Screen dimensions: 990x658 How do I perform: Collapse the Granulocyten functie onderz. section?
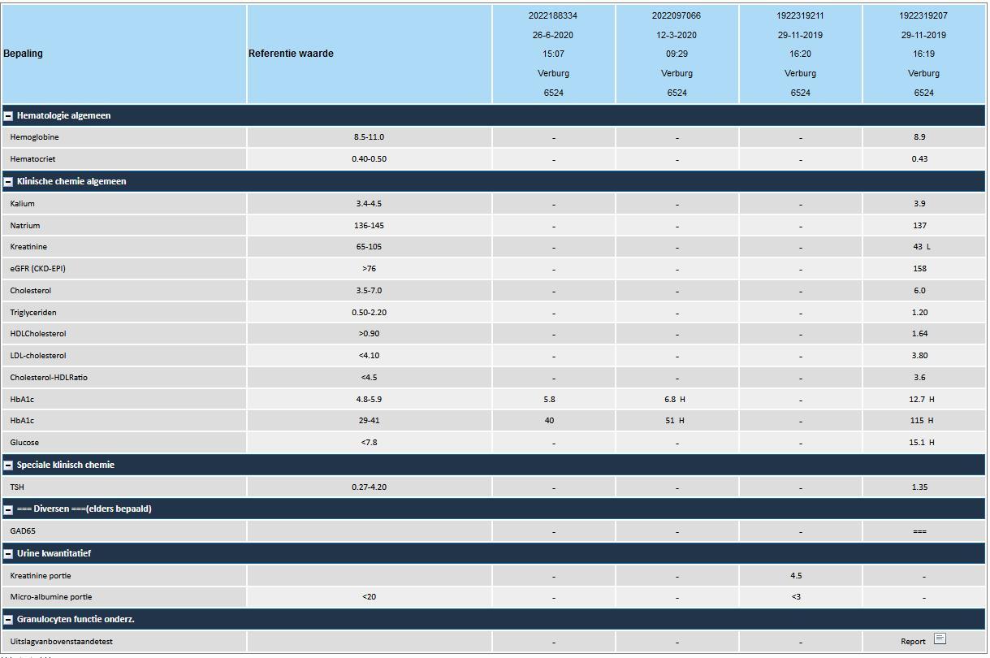pos(8,620)
